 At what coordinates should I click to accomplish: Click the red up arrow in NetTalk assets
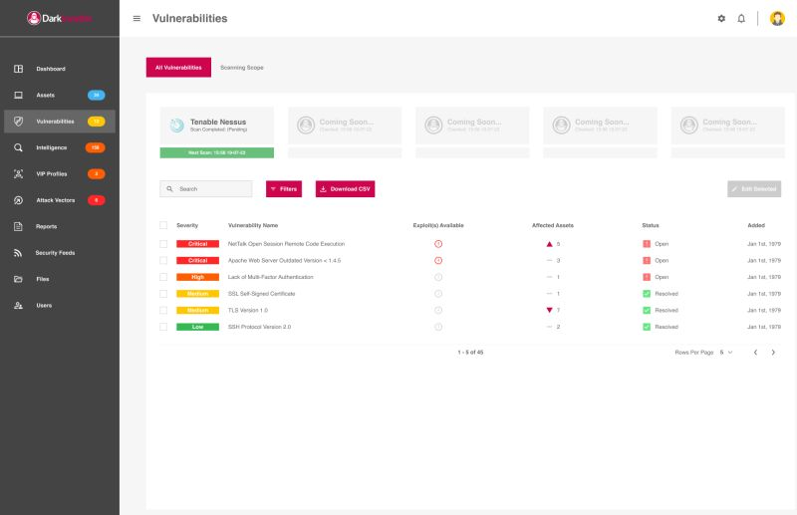point(549,244)
